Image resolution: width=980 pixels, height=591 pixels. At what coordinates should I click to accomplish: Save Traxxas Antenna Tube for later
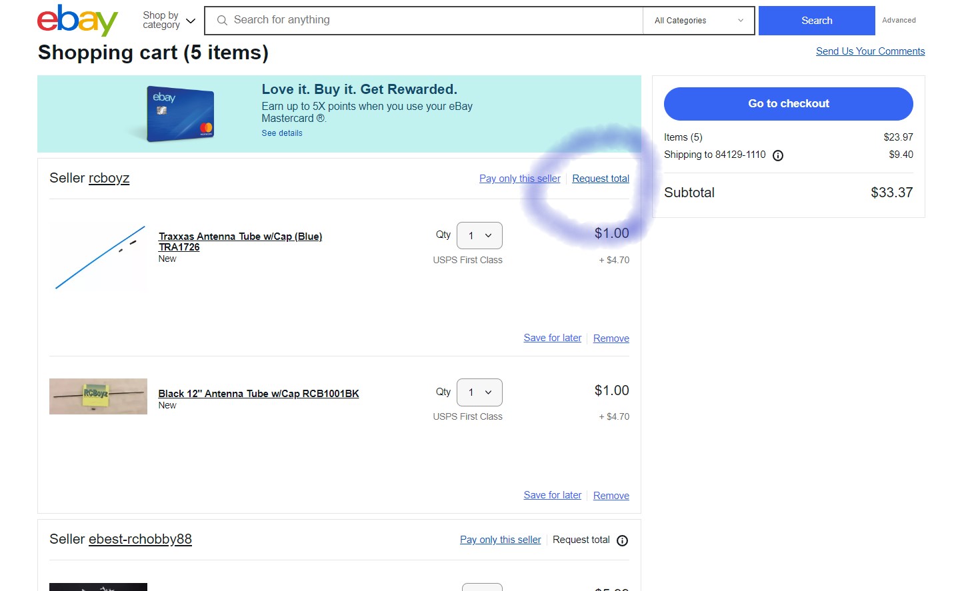click(552, 338)
